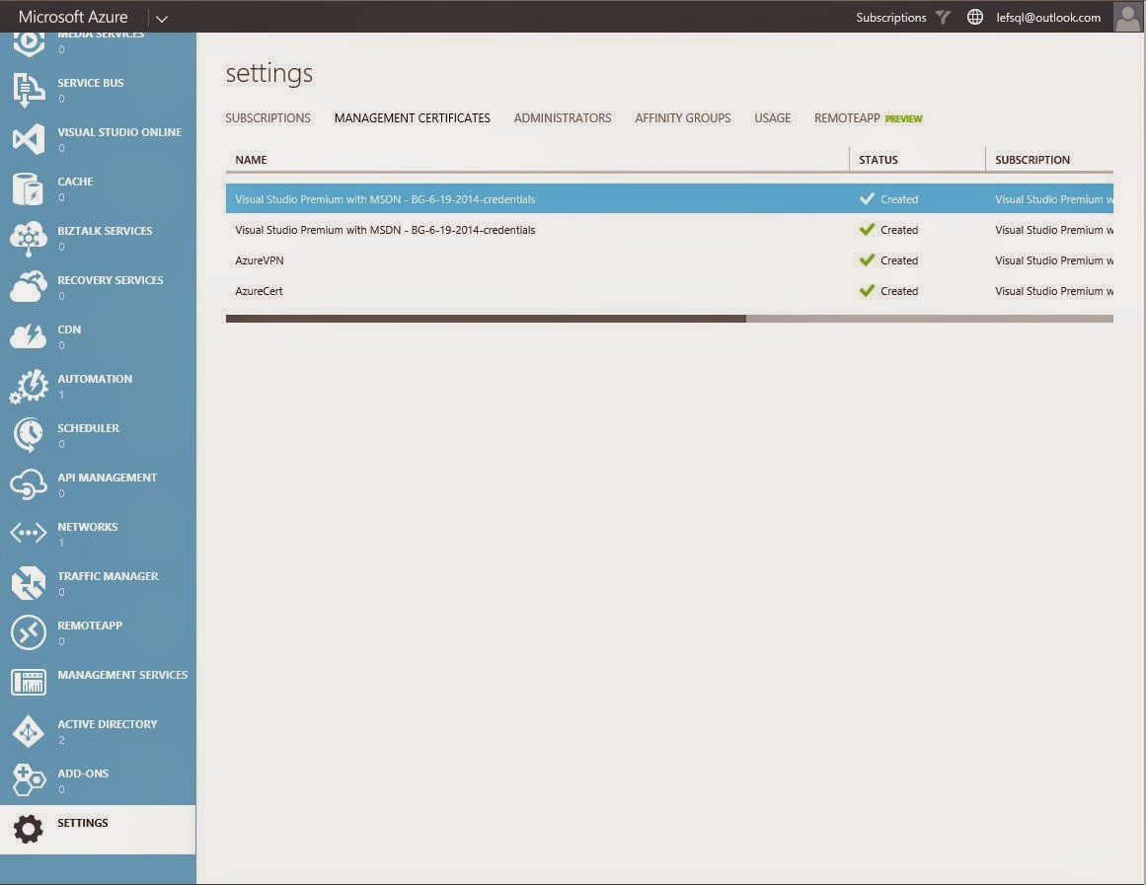Select the second BG-6-19-2014-credentials row
Image resolution: width=1146 pixels, height=885 pixels.
coord(669,230)
